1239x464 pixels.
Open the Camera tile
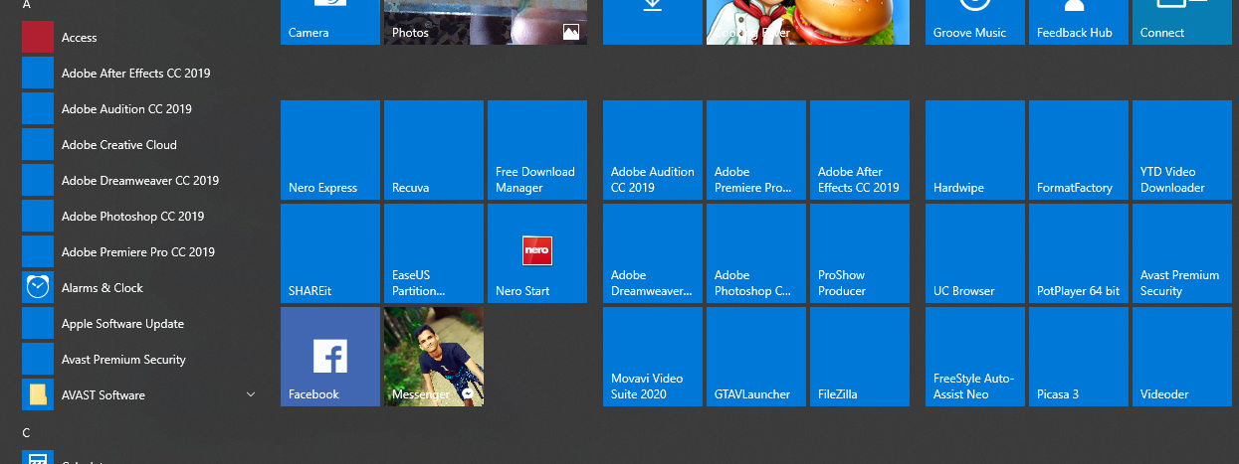pos(330,22)
